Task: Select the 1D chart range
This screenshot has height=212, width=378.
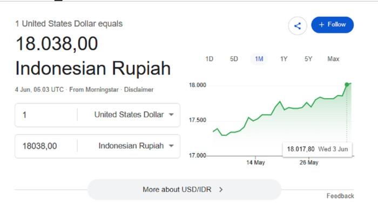Action: pyautogui.click(x=210, y=59)
